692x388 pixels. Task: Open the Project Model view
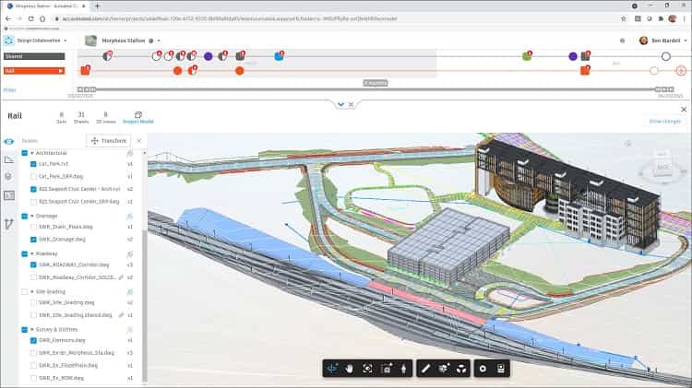(x=138, y=117)
